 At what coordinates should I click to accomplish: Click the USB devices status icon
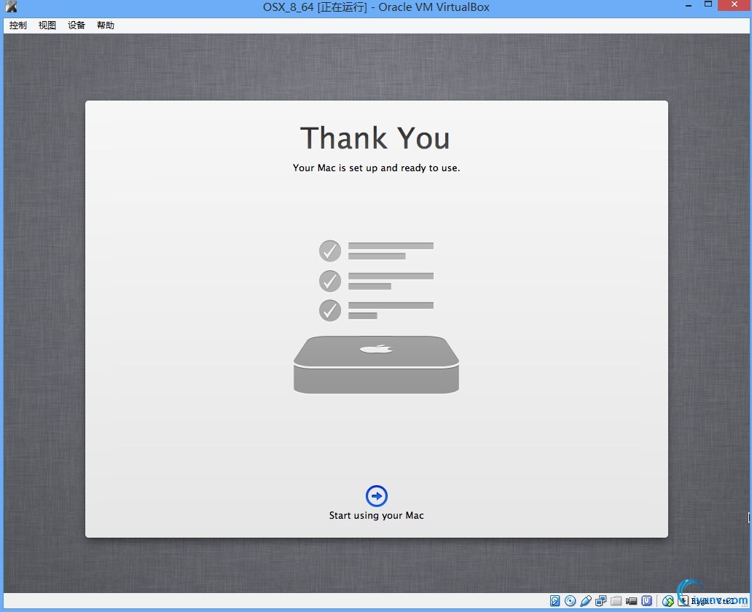(x=586, y=600)
